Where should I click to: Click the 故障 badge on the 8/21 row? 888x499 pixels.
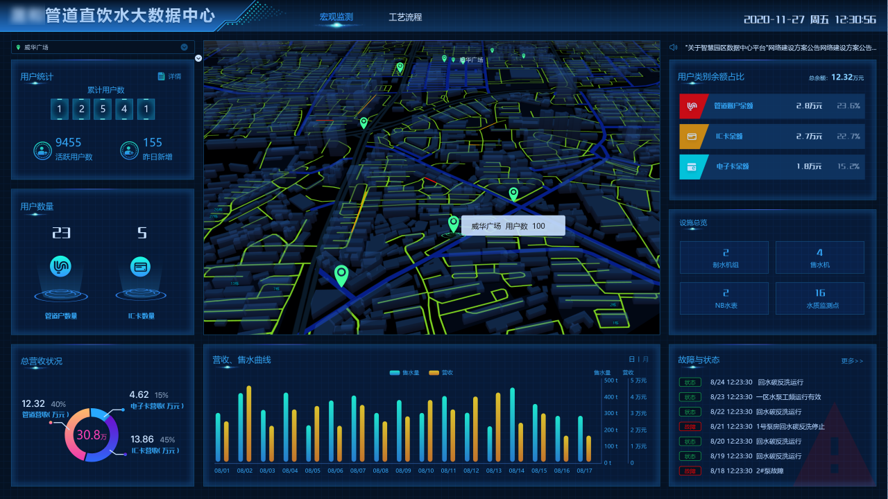click(x=690, y=427)
